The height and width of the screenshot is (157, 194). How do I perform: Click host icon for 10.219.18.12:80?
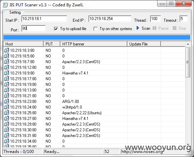7,67
